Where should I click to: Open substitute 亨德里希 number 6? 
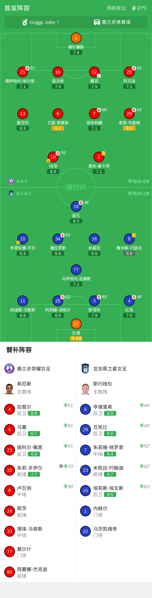(x=114, y=410)
